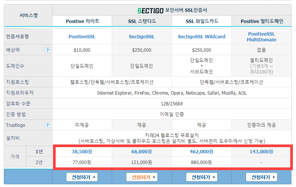Apply for Positive 멀티도메인 with 신청하기
Screen dimensions: 296x187
[261, 177]
